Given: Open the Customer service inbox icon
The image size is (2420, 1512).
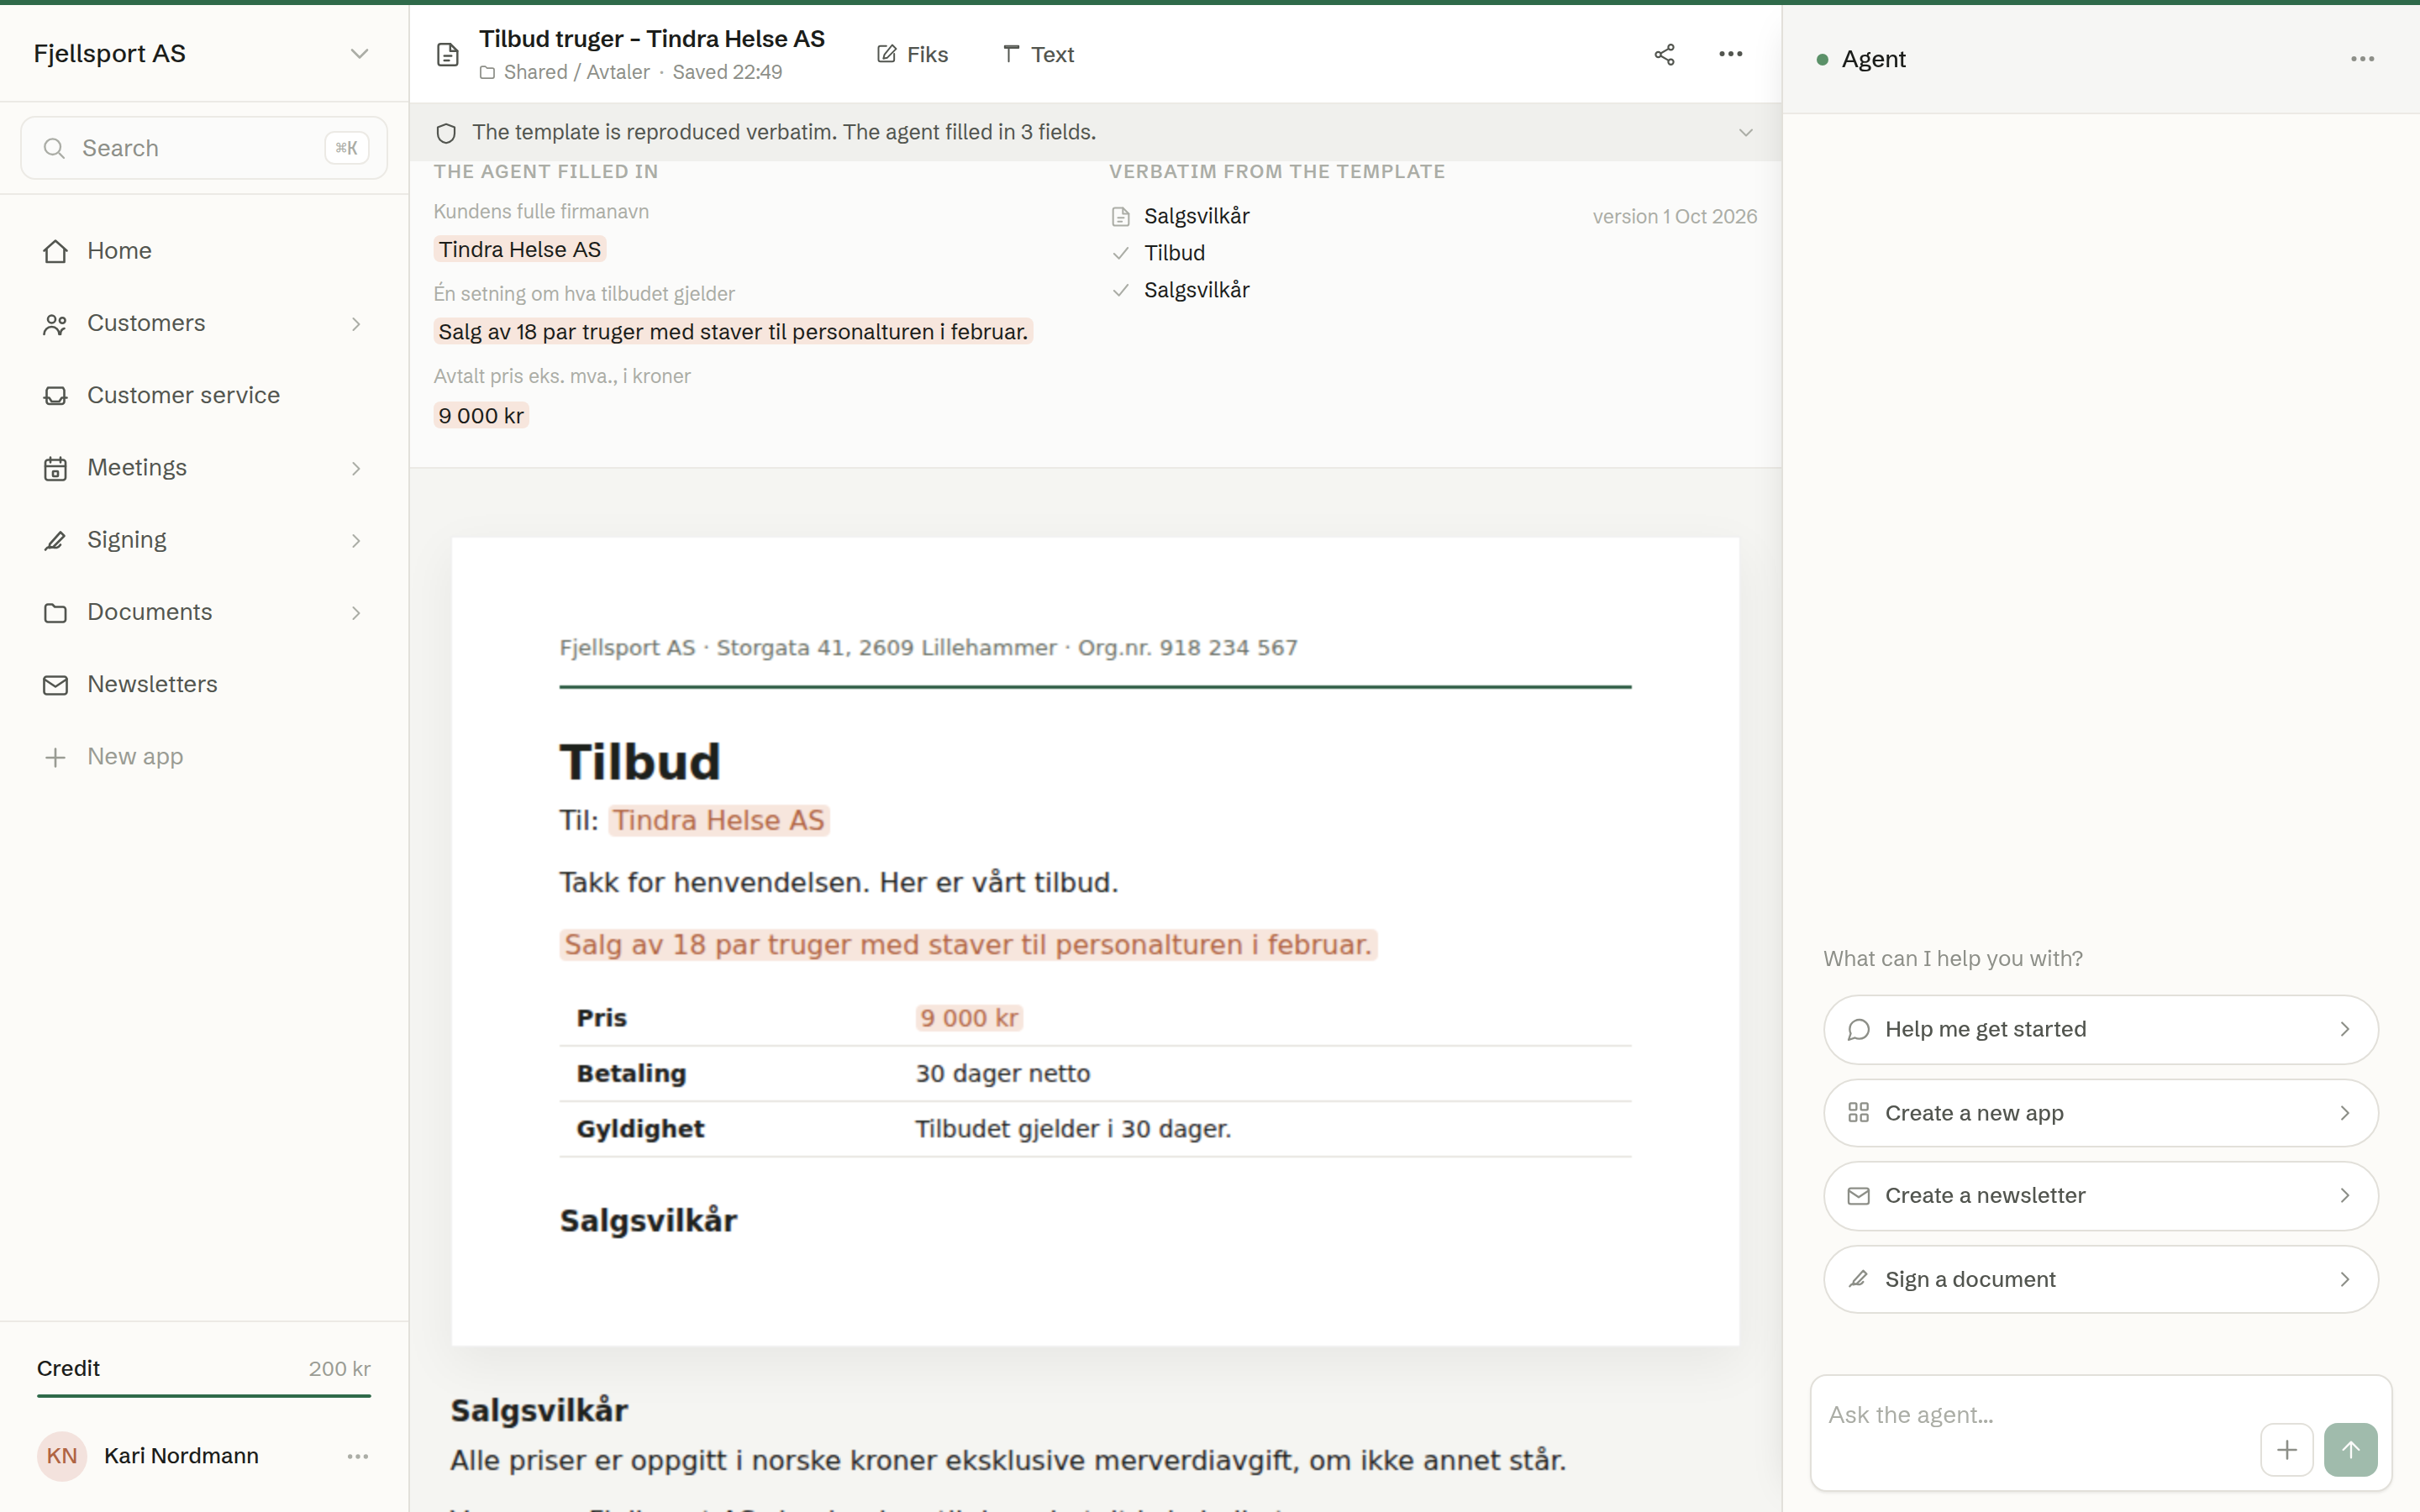Looking at the screenshot, I should pyautogui.click(x=55, y=396).
